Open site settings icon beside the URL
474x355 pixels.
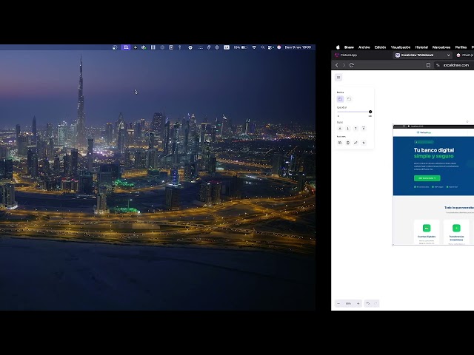(x=438, y=65)
